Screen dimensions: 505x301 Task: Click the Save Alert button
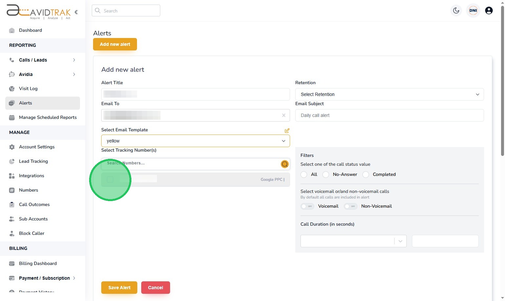coord(119,288)
